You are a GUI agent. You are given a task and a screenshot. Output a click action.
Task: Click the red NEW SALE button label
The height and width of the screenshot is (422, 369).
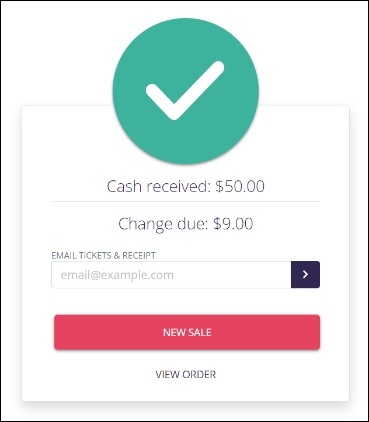187,332
